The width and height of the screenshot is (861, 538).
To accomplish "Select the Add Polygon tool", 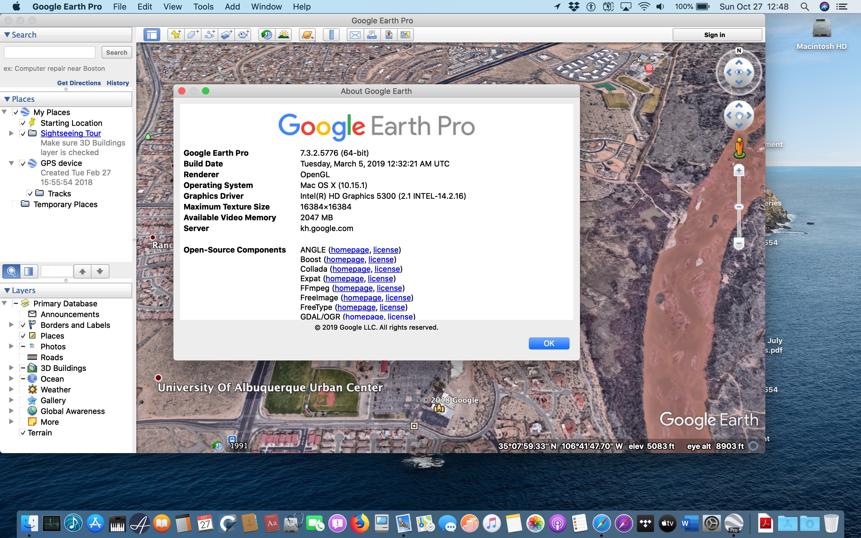I will click(193, 35).
